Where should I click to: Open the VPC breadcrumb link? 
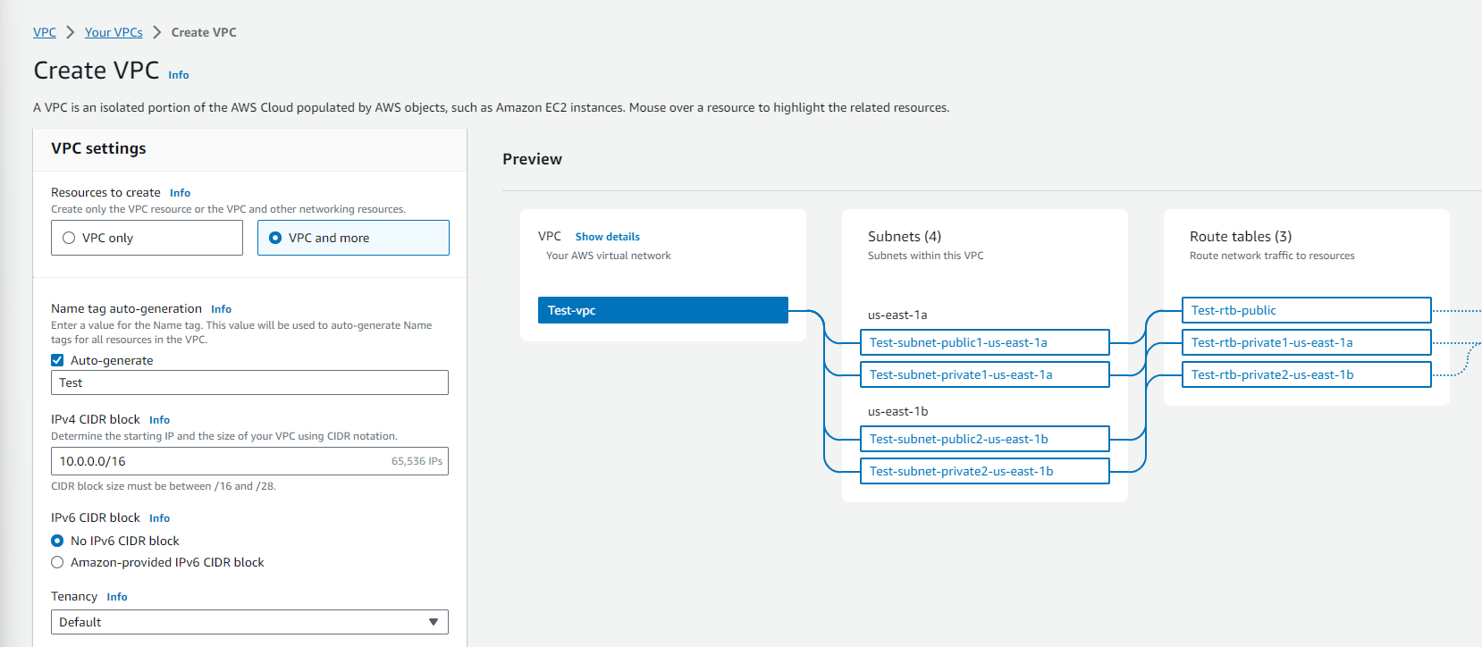tap(44, 31)
